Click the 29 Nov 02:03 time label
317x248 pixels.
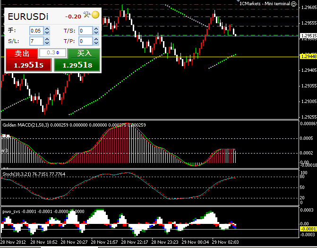225,242
